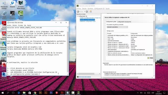Open File Explorer from taskbar
Image resolution: width=168 pixels, height=95 pixels.
24,93
